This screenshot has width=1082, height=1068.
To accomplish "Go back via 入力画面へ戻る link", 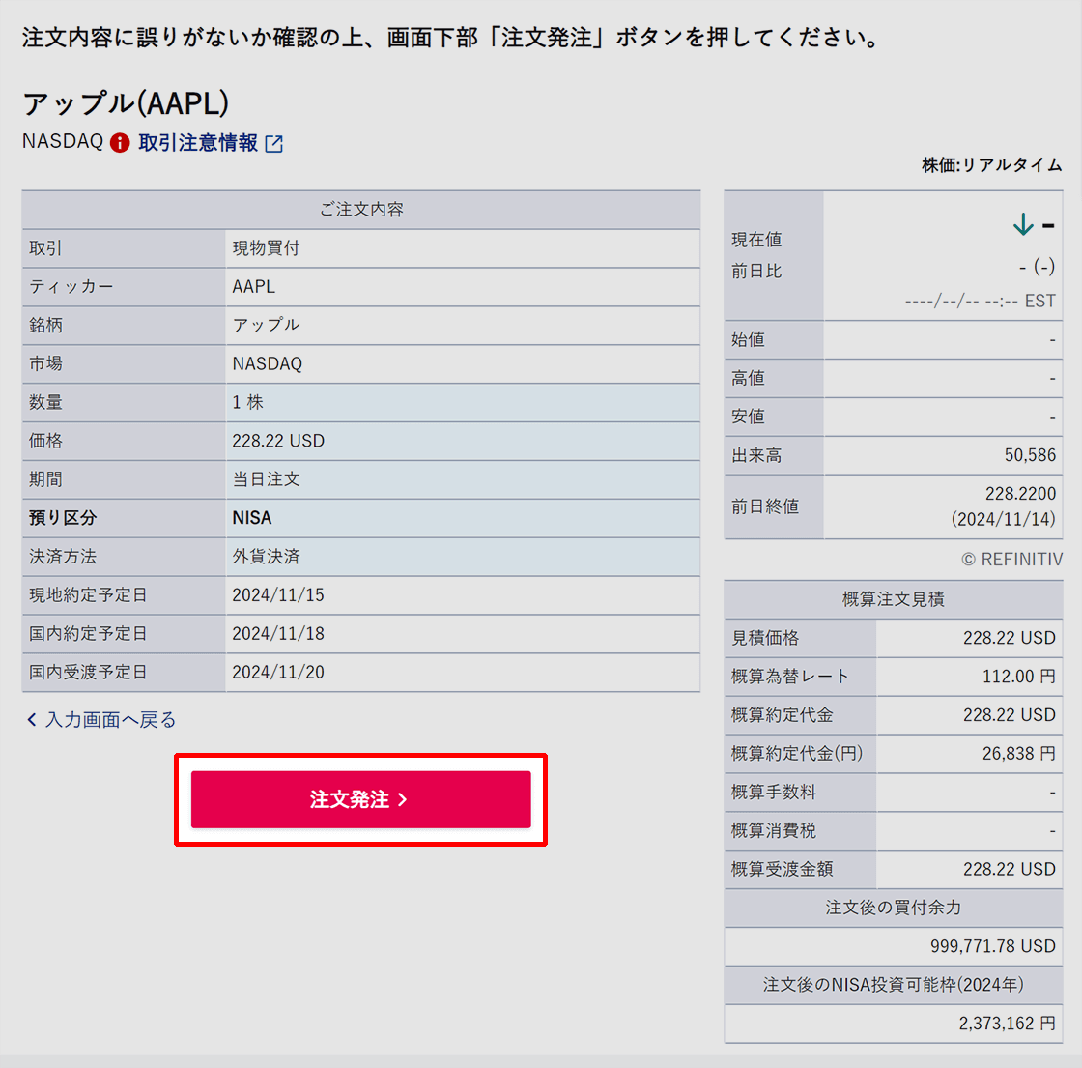I will click(x=110, y=719).
